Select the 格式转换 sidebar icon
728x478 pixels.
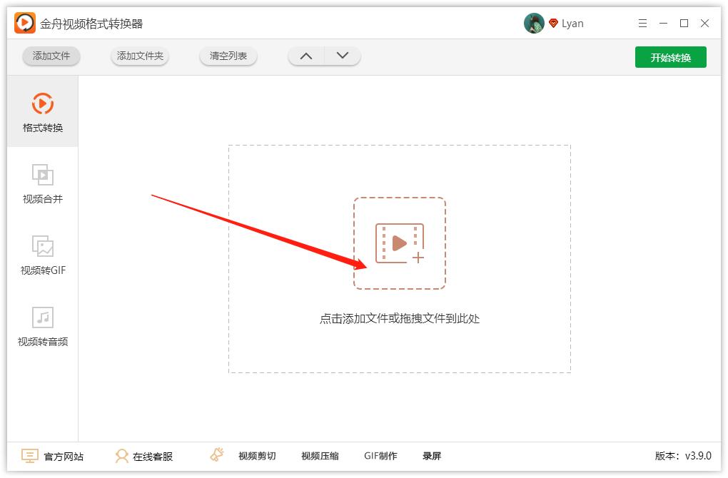(44, 111)
